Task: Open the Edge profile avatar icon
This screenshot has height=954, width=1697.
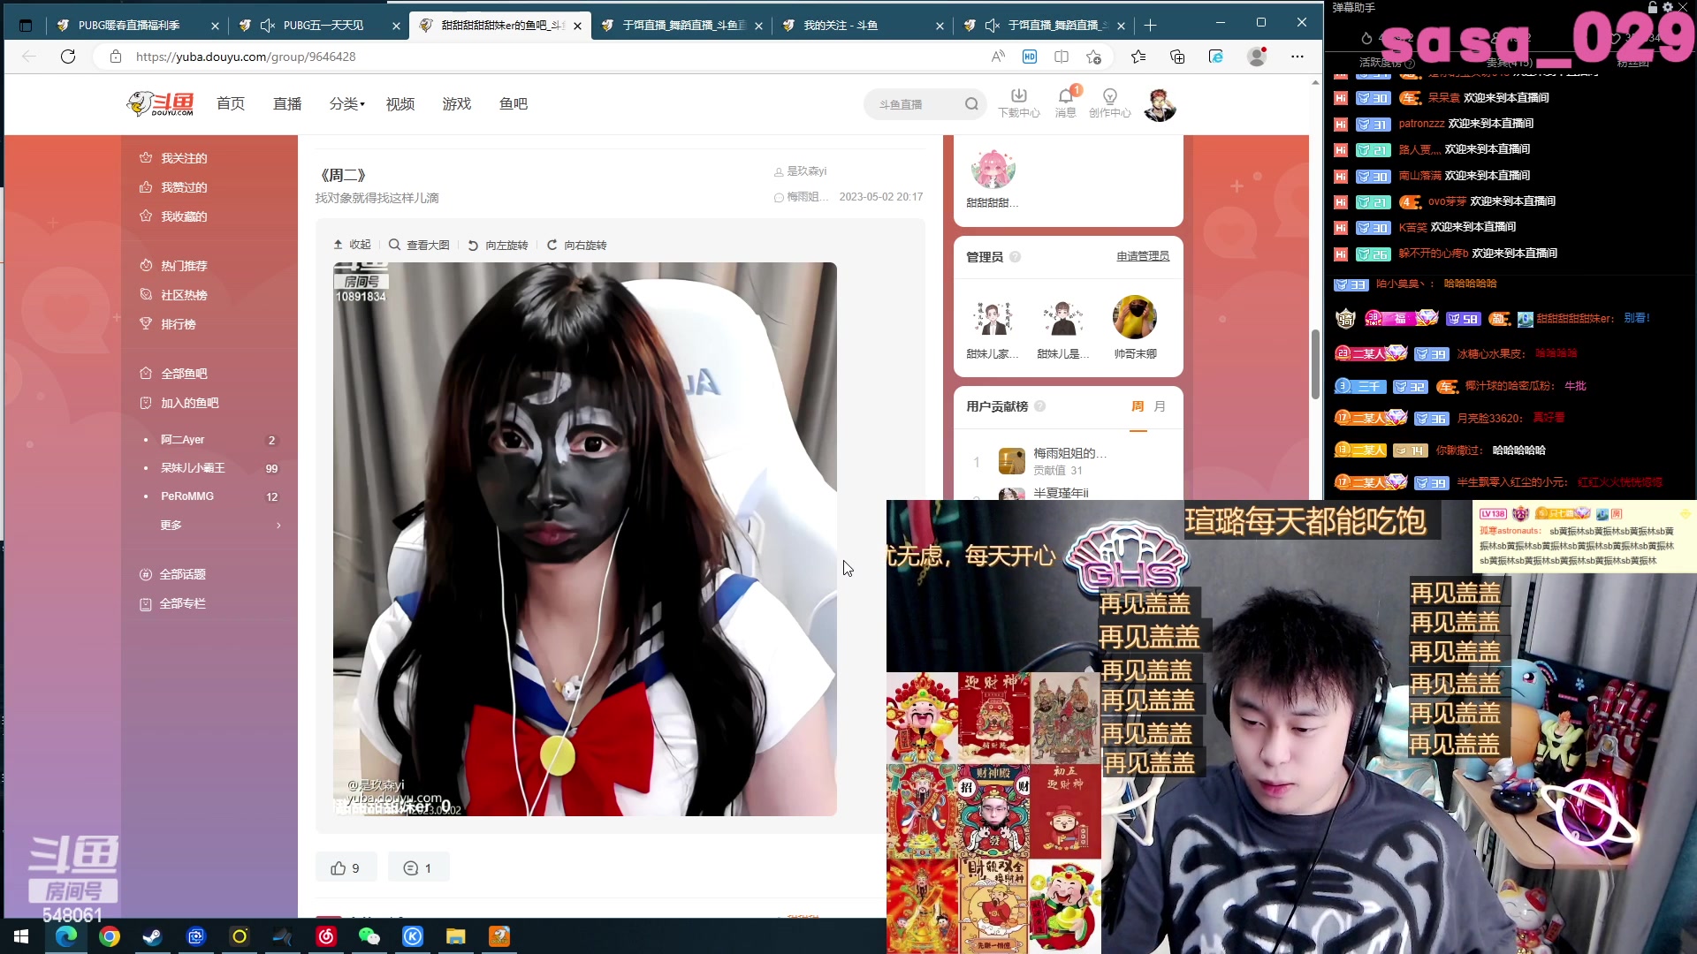Action: coord(1256,57)
